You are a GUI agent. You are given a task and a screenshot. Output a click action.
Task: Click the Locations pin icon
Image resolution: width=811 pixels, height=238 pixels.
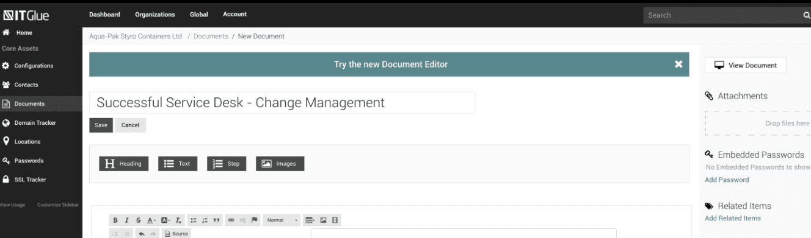6,141
